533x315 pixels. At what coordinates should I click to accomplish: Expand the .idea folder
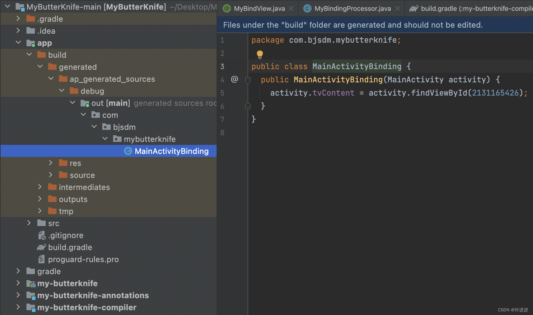[x=18, y=30]
